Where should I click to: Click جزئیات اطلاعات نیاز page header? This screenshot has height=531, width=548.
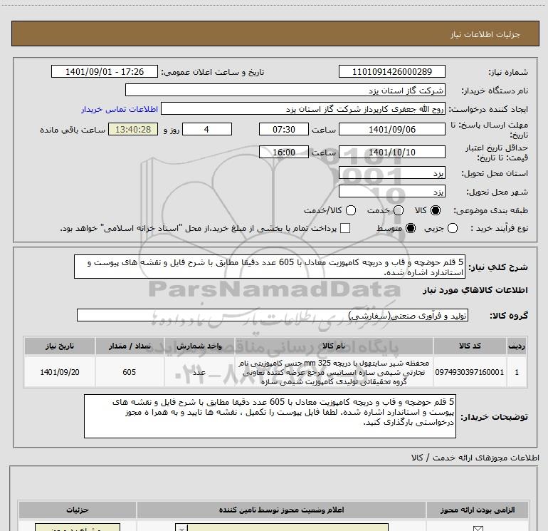(x=275, y=33)
